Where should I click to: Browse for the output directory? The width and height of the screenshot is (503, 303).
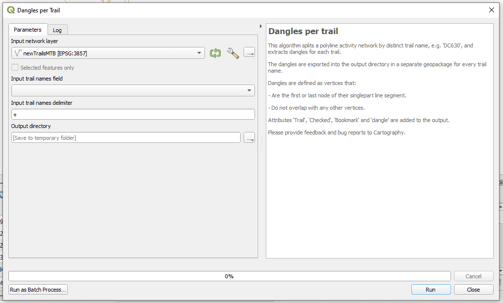point(249,138)
